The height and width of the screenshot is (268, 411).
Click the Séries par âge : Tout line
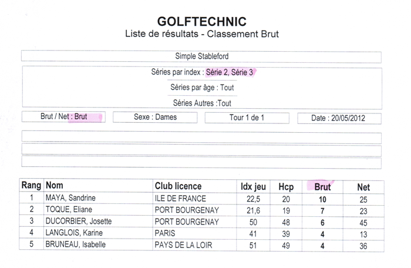[202, 88]
